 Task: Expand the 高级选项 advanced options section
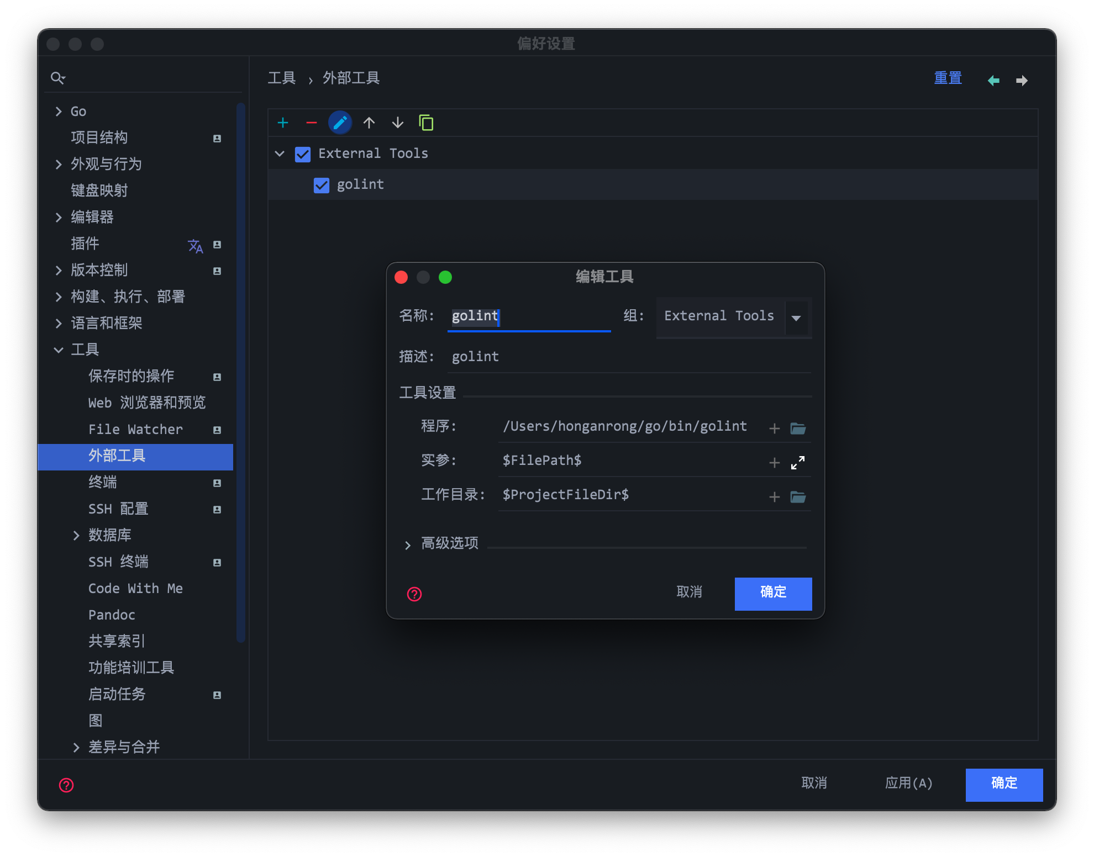point(407,544)
